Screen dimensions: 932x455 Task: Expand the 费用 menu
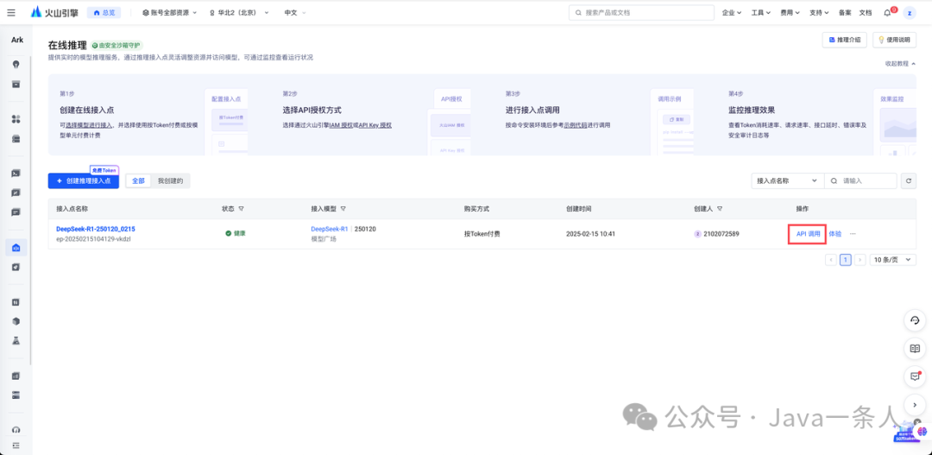[x=790, y=12]
